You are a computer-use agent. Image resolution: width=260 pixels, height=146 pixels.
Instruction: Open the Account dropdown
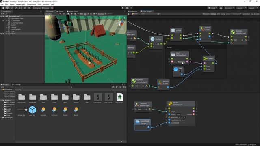(x=230, y=8)
